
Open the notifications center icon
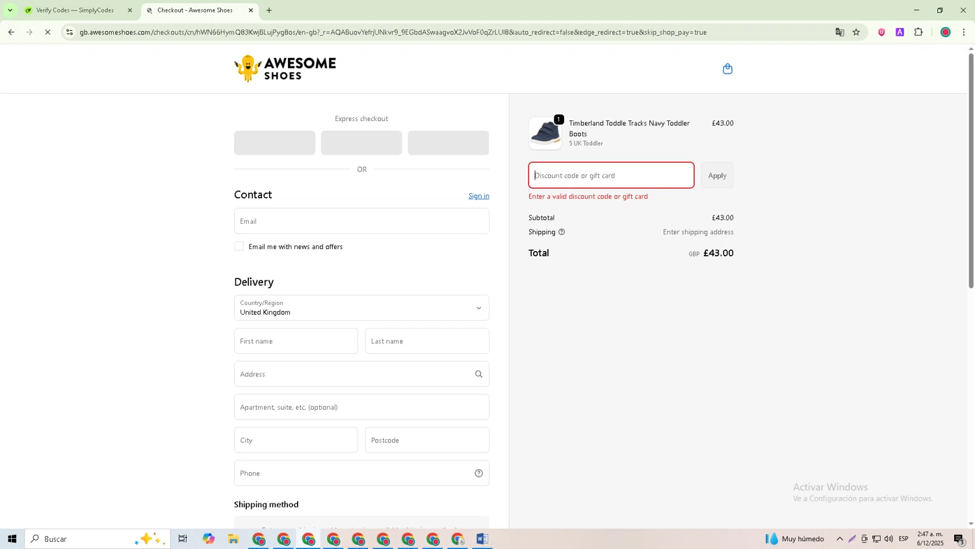[x=959, y=539]
